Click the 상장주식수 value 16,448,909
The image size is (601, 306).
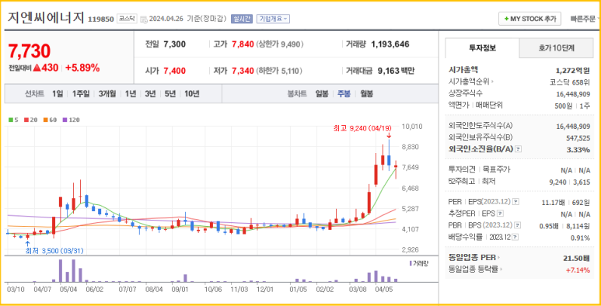[573, 94]
